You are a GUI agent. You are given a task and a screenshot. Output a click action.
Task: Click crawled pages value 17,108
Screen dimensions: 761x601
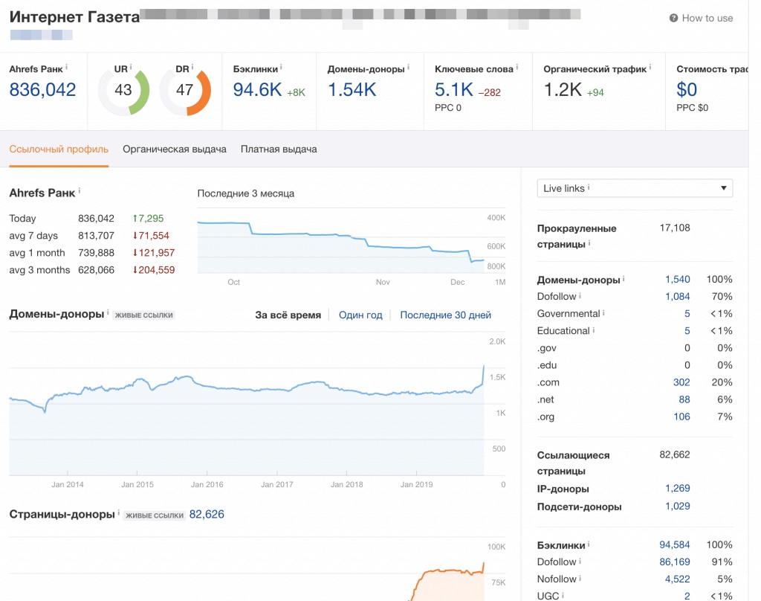(675, 228)
